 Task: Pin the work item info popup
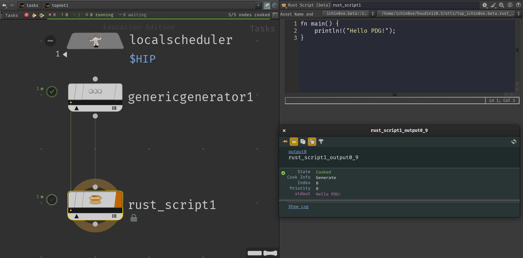[x=285, y=142]
